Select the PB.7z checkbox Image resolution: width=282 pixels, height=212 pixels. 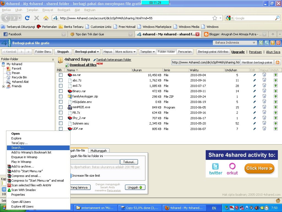tap(61, 113)
